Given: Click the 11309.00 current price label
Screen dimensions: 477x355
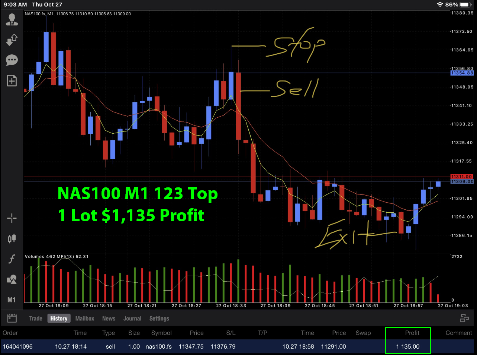Looking at the screenshot, I should [462, 181].
